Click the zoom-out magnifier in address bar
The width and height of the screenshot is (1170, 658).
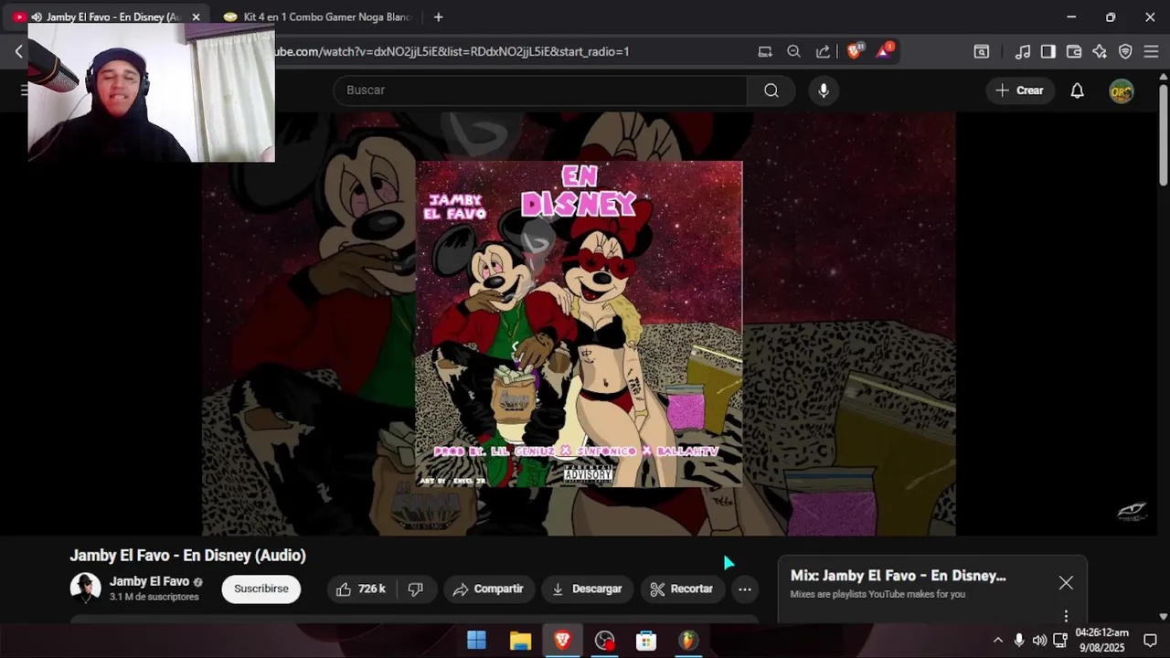pos(793,52)
